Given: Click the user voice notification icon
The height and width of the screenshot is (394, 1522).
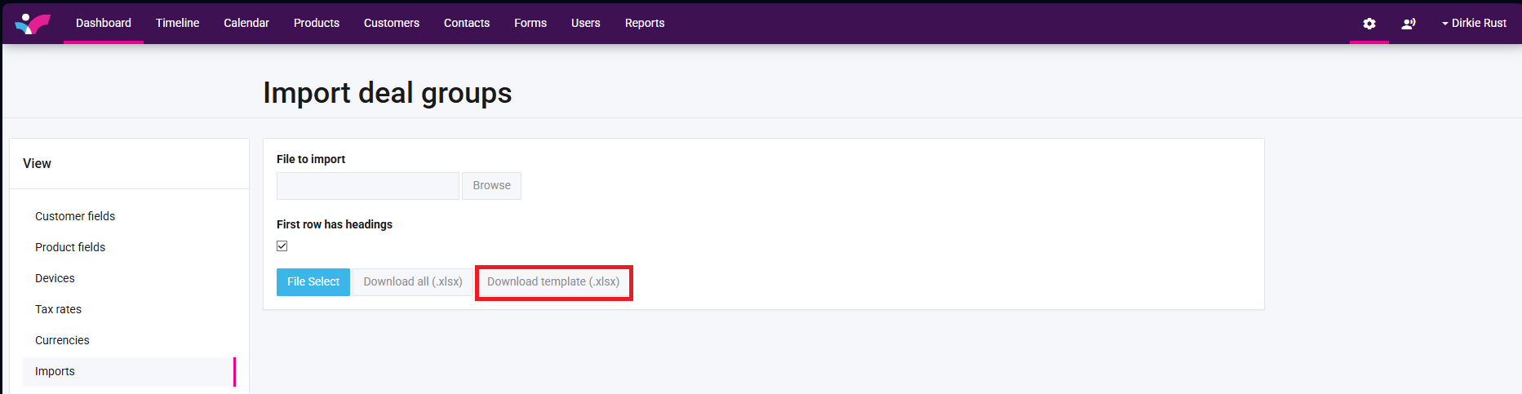Looking at the screenshot, I should coord(1409,24).
